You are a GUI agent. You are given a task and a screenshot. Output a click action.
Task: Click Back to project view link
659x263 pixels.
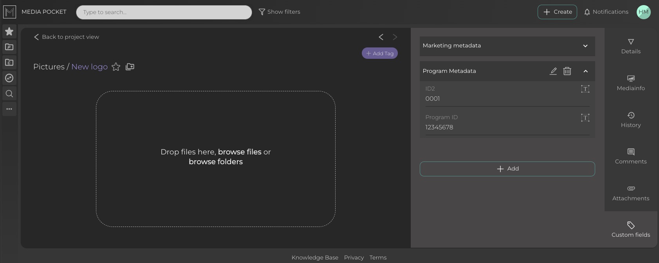point(67,37)
